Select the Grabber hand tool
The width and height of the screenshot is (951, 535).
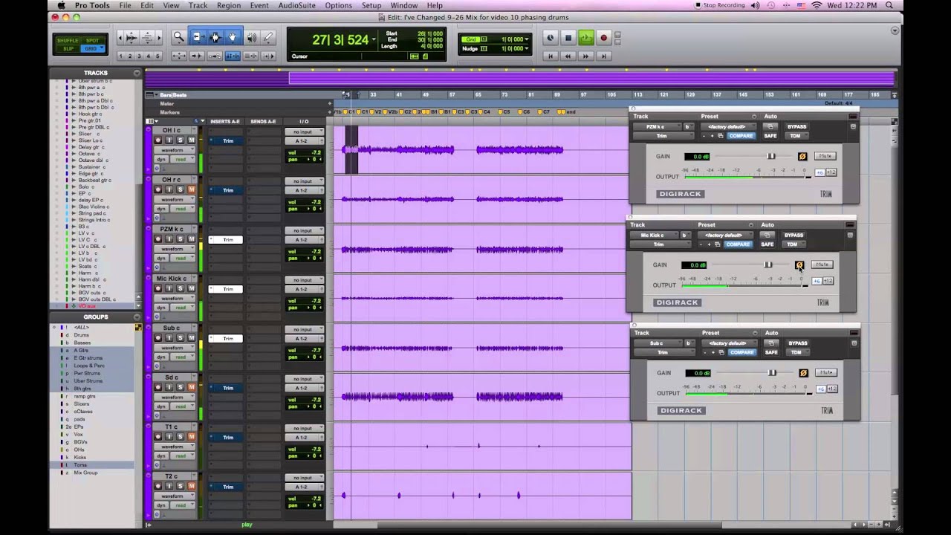pyautogui.click(x=233, y=37)
